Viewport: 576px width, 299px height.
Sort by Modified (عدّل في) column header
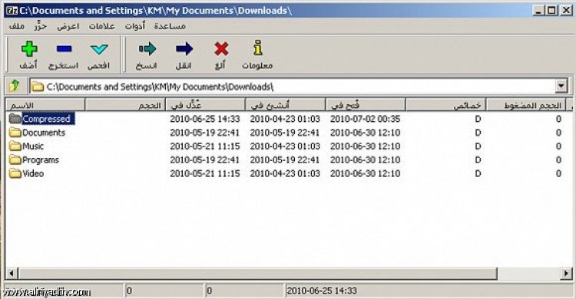(x=205, y=105)
